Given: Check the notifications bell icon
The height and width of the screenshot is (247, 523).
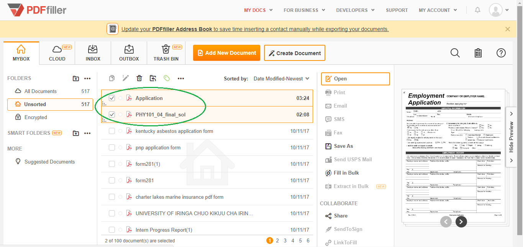Looking at the screenshot, I should point(477,10).
